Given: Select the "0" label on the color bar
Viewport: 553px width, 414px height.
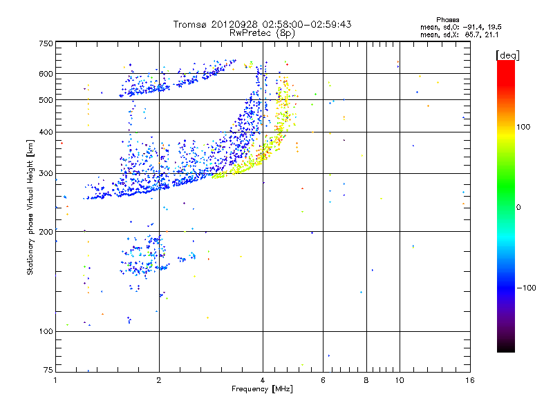Looking at the screenshot, I should [x=518, y=207].
